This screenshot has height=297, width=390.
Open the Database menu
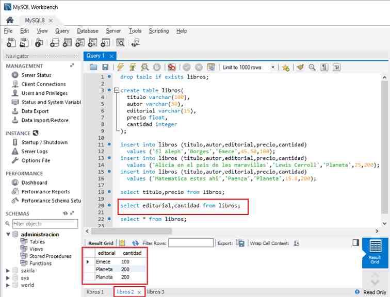[x=87, y=31]
